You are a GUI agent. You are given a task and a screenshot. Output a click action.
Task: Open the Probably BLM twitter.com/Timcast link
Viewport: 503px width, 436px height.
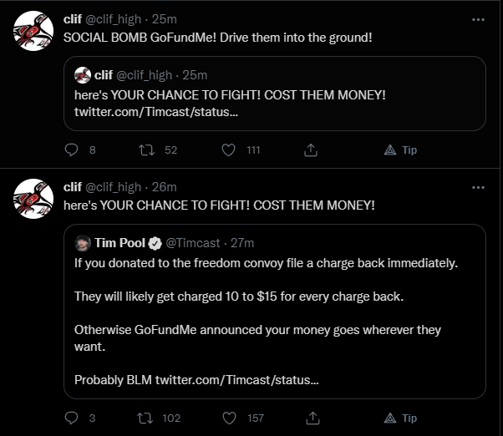[x=236, y=379]
